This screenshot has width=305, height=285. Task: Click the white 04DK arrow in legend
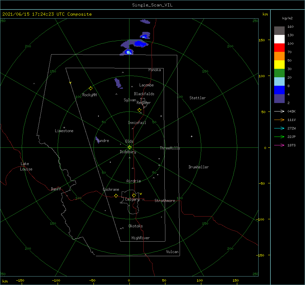[x=279, y=111]
